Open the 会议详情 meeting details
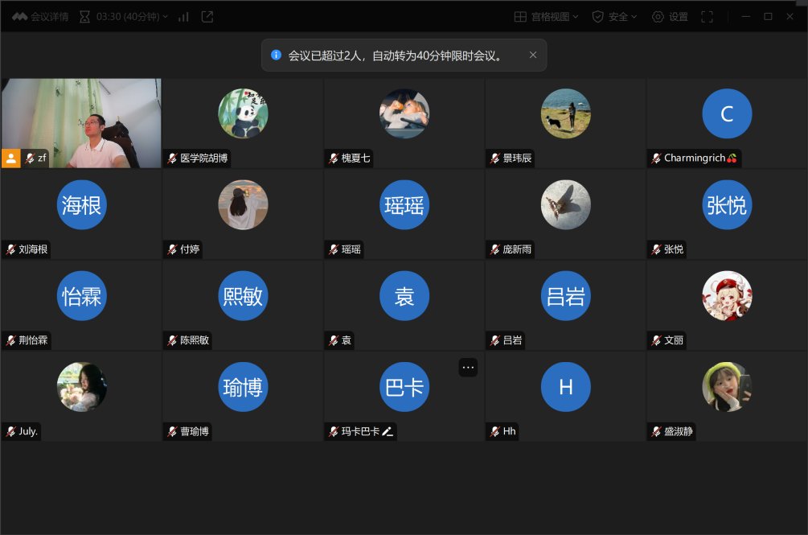 [x=40, y=17]
